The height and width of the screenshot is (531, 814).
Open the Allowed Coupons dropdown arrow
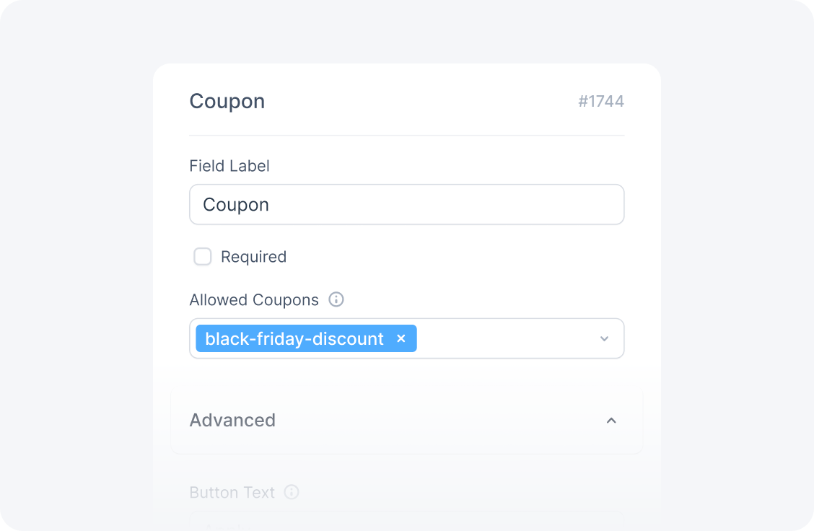pos(605,338)
